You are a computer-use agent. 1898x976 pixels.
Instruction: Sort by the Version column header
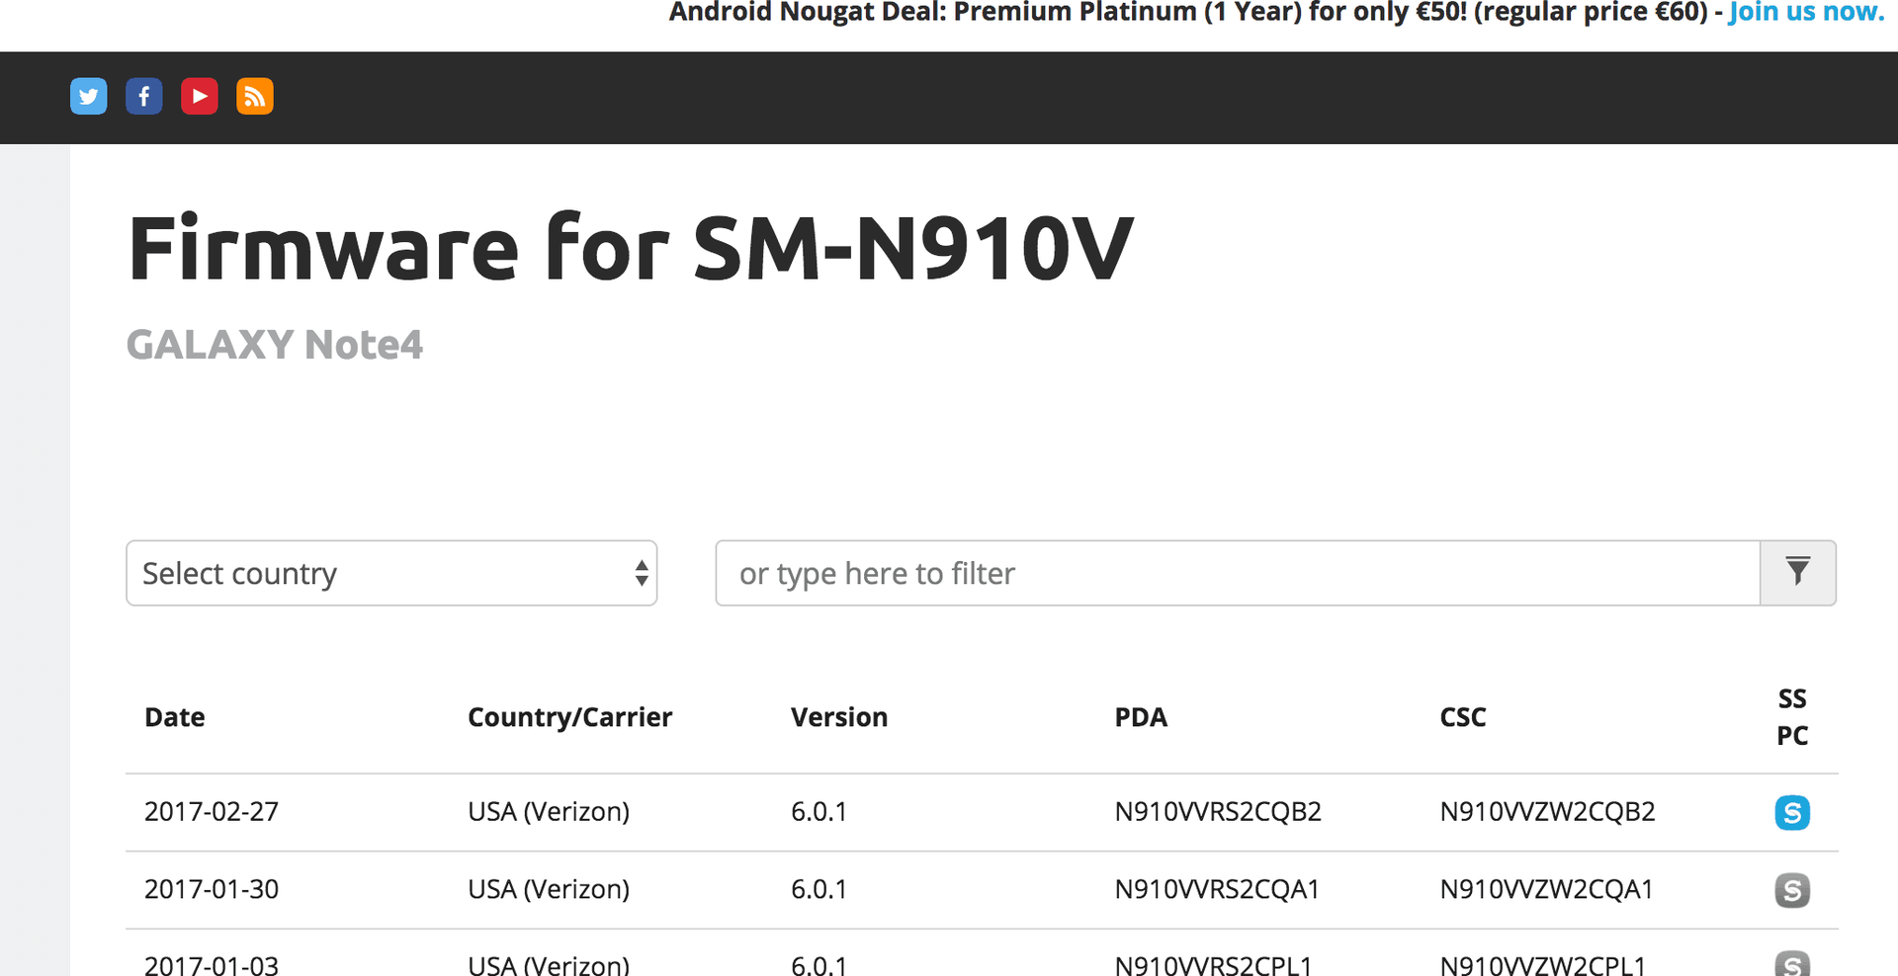pos(839,717)
